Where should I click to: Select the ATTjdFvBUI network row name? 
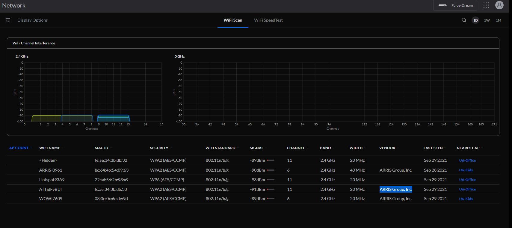point(50,189)
